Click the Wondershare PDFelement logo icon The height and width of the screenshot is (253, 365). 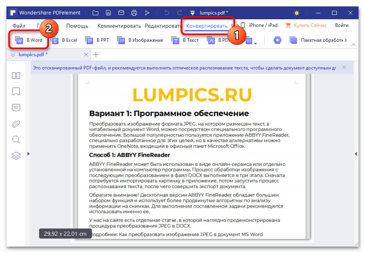(13, 13)
